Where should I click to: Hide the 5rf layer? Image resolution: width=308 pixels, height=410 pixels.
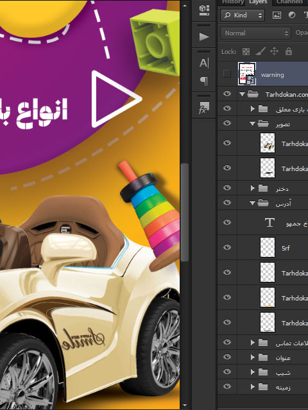tap(227, 247)
